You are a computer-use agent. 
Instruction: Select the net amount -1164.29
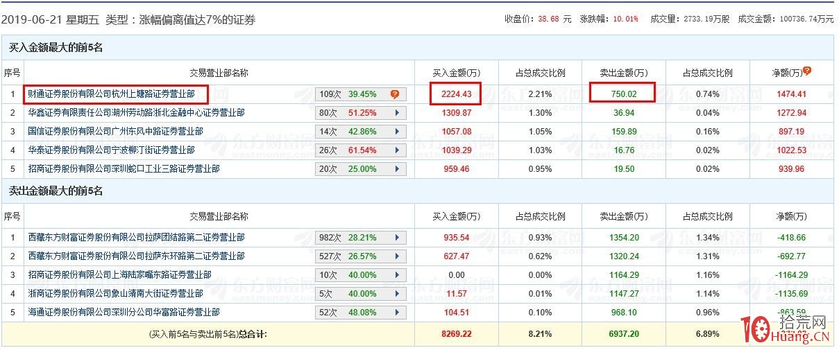tap(791, 275)
